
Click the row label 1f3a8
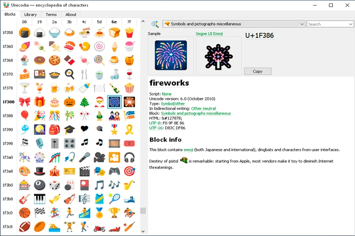(x=8, y=171)
